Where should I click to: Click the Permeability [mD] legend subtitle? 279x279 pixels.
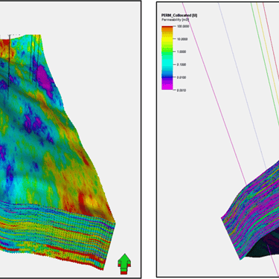coord(175,19)
